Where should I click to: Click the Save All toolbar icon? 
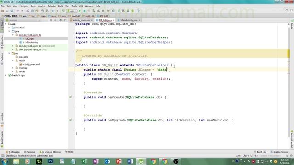[7, 11]
